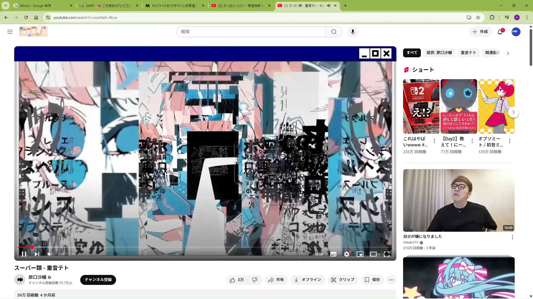The image size is (533, 299).
Task: Toggle subtitles/closed captions
Action: 333,254
